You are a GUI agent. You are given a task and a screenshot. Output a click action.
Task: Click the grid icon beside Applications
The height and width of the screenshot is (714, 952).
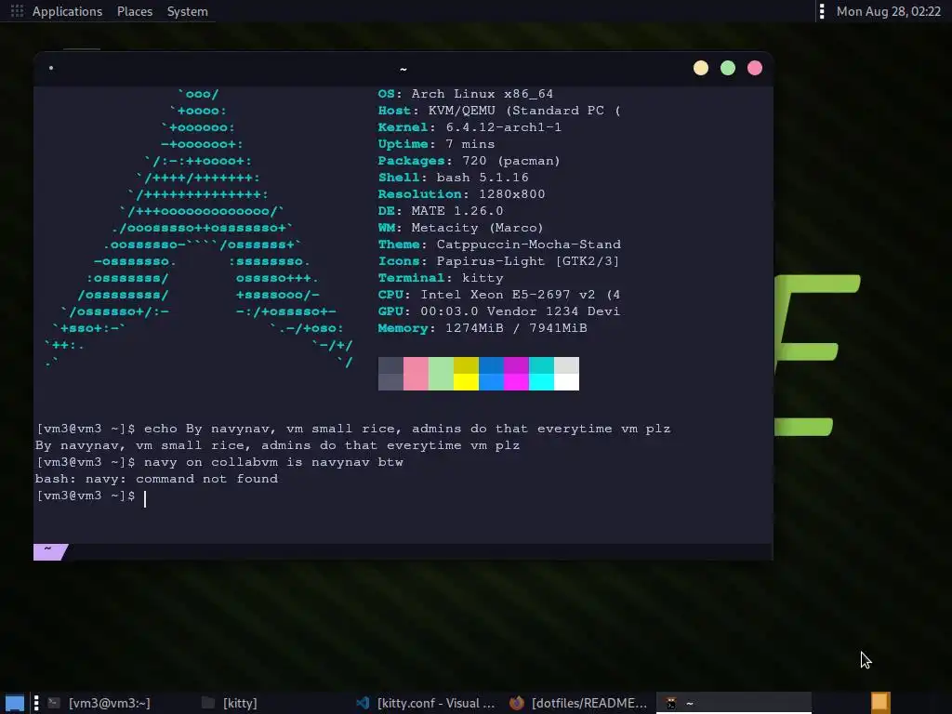(17, 11)
